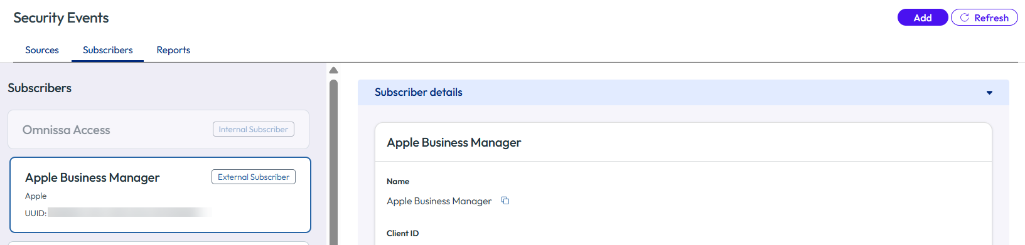Screen dimensions: 1025x245
Task: Click the Apple vendor text in subscriber card
Action: [x=36, y=196]
